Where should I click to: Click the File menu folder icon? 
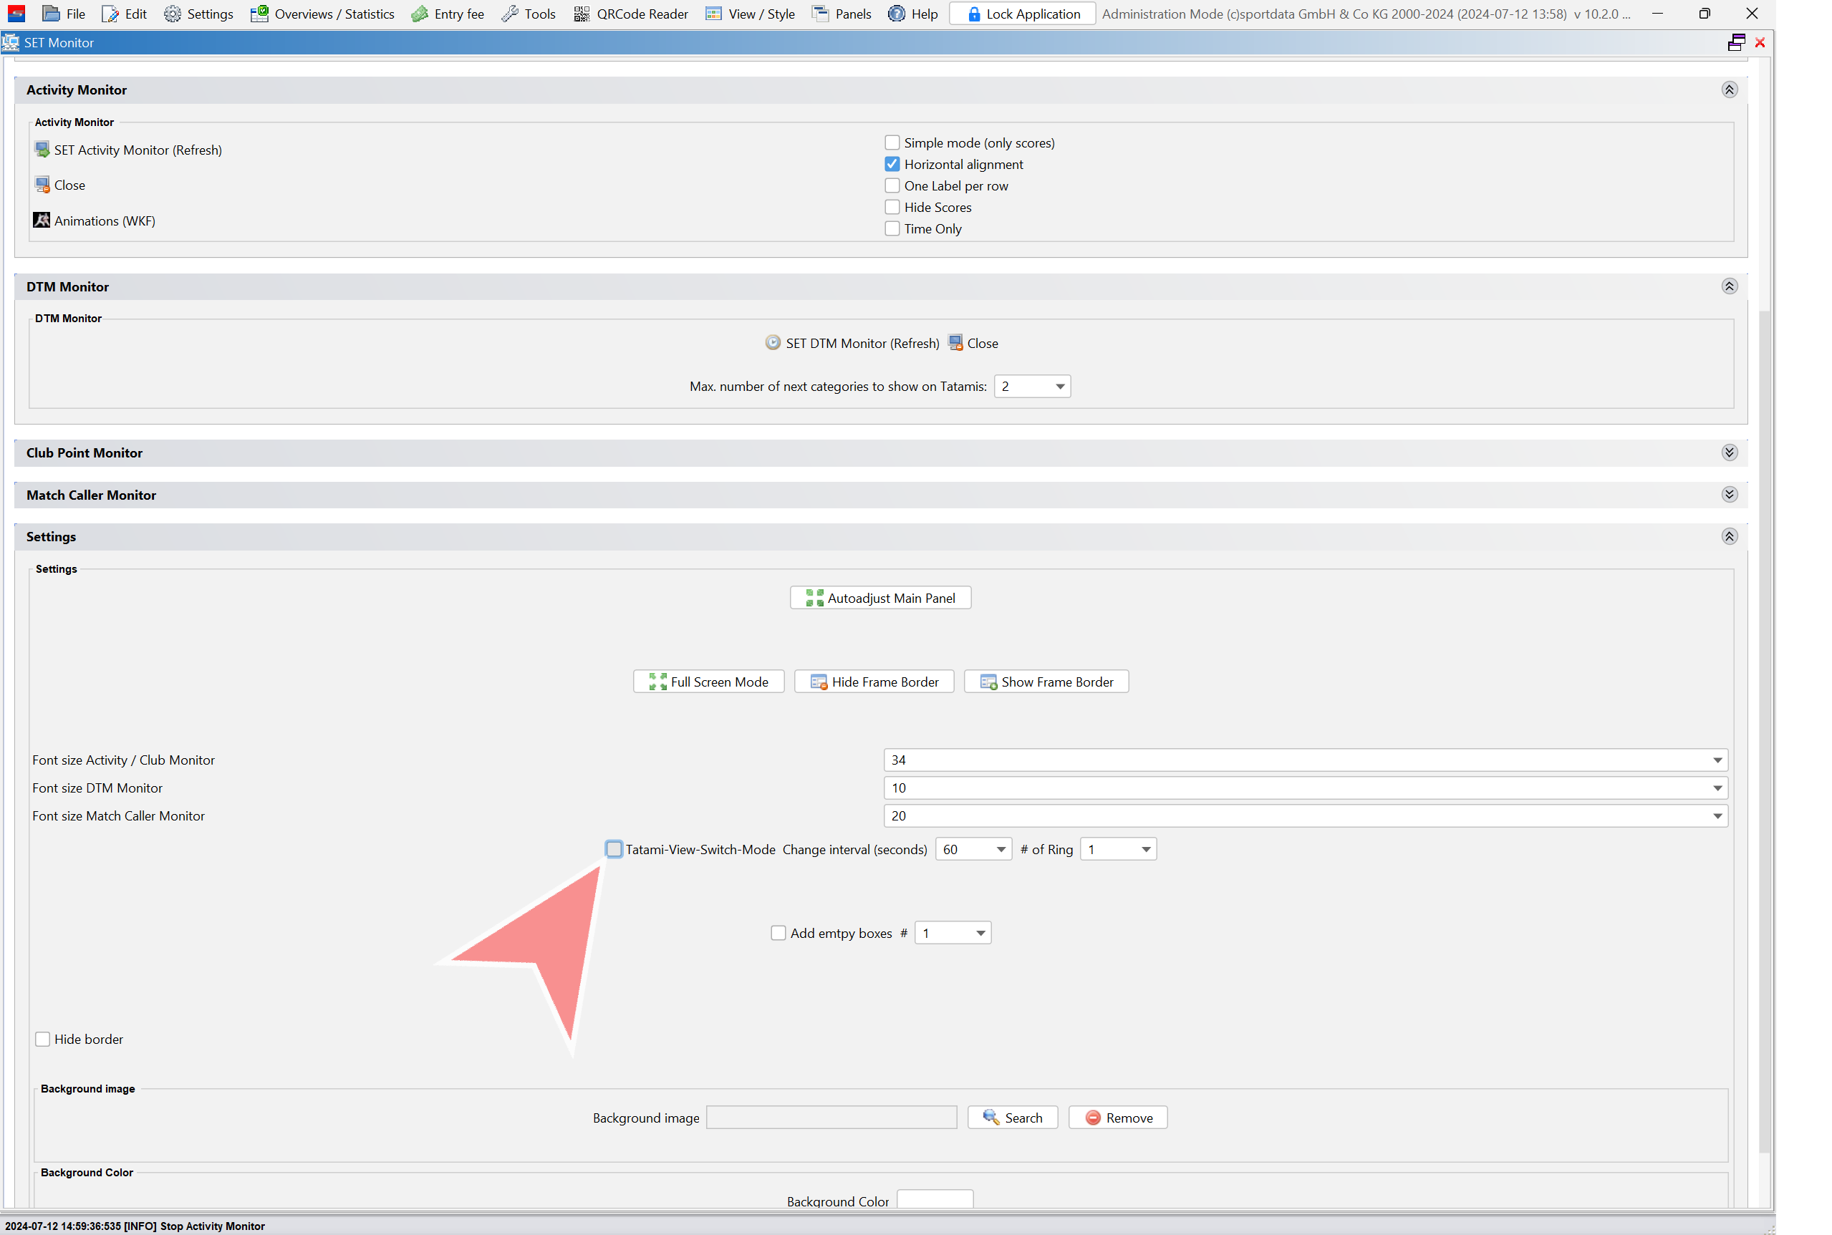tap(52, 14)
